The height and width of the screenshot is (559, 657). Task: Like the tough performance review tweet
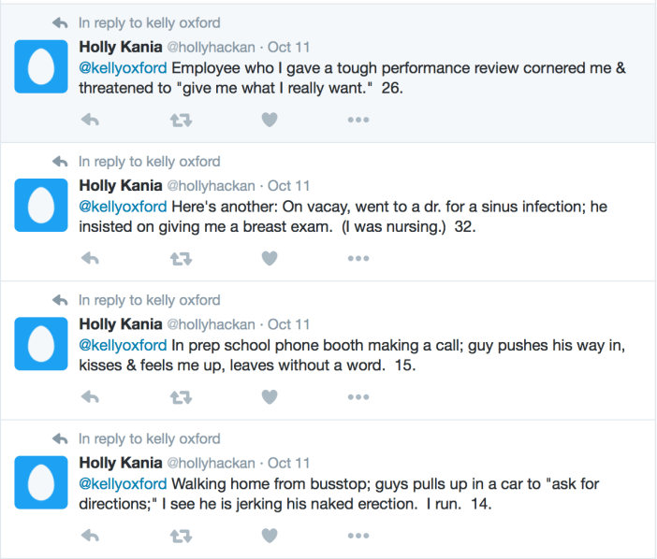tap(270, 120)
